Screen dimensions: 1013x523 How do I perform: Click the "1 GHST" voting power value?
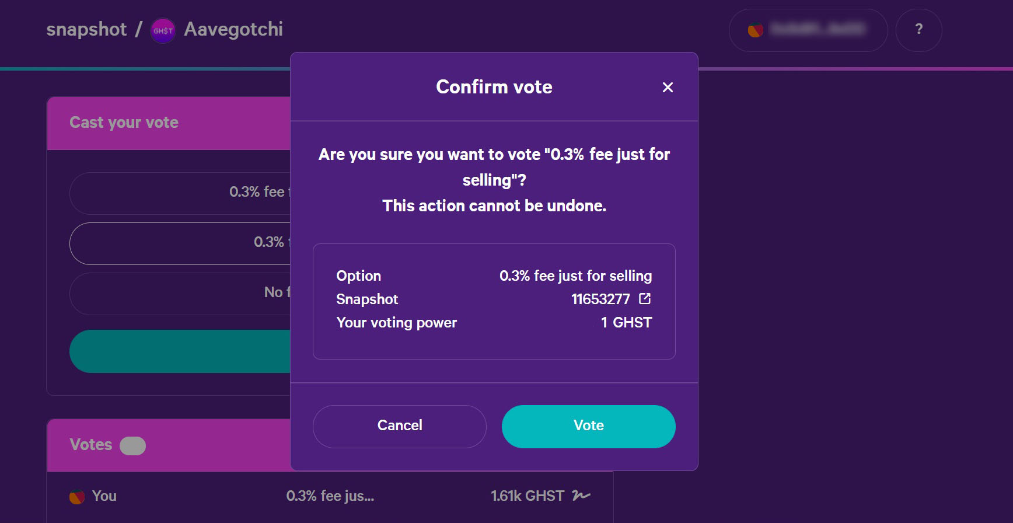coord(626,322)
